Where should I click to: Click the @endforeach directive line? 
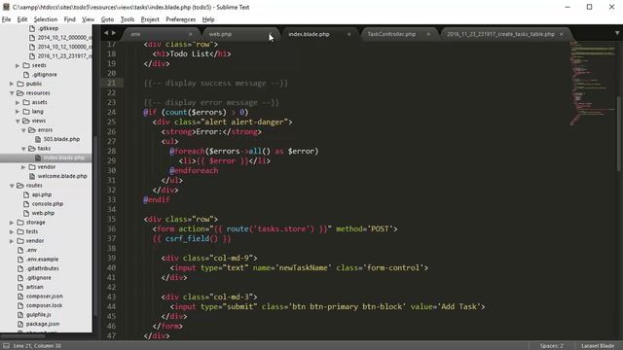pyautogui.click(x=194, y=171)
